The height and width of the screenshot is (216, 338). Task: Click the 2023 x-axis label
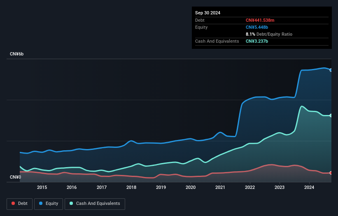(280, 187)
